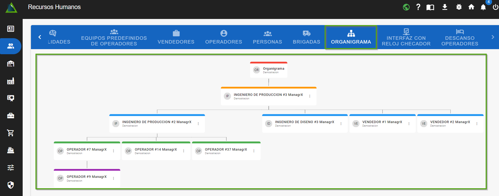The width and height of the screenshot is (499, 196).
Task: Click the download icon in header
Action: coord(445,7)
